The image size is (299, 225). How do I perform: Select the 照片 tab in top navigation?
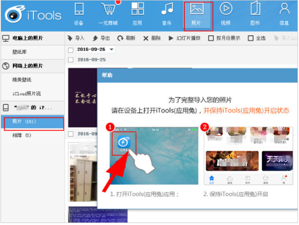[x=196, y=14]
